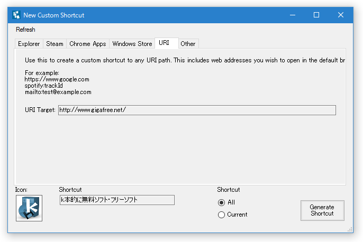Open the Refresh menu item
The width and height of the screenshot is (363, 242).
click(25, 30)
